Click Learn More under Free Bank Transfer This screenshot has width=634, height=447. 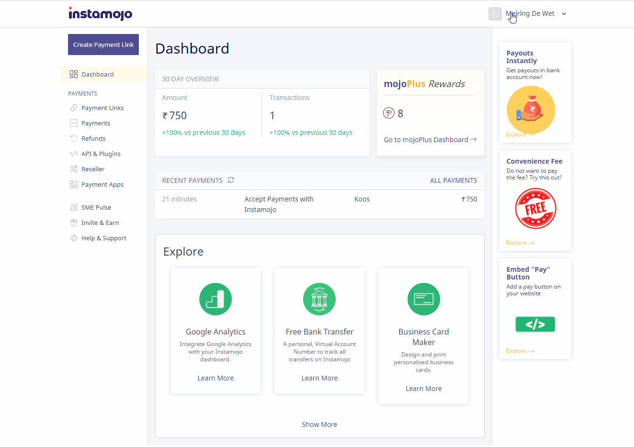click(319, 378)
